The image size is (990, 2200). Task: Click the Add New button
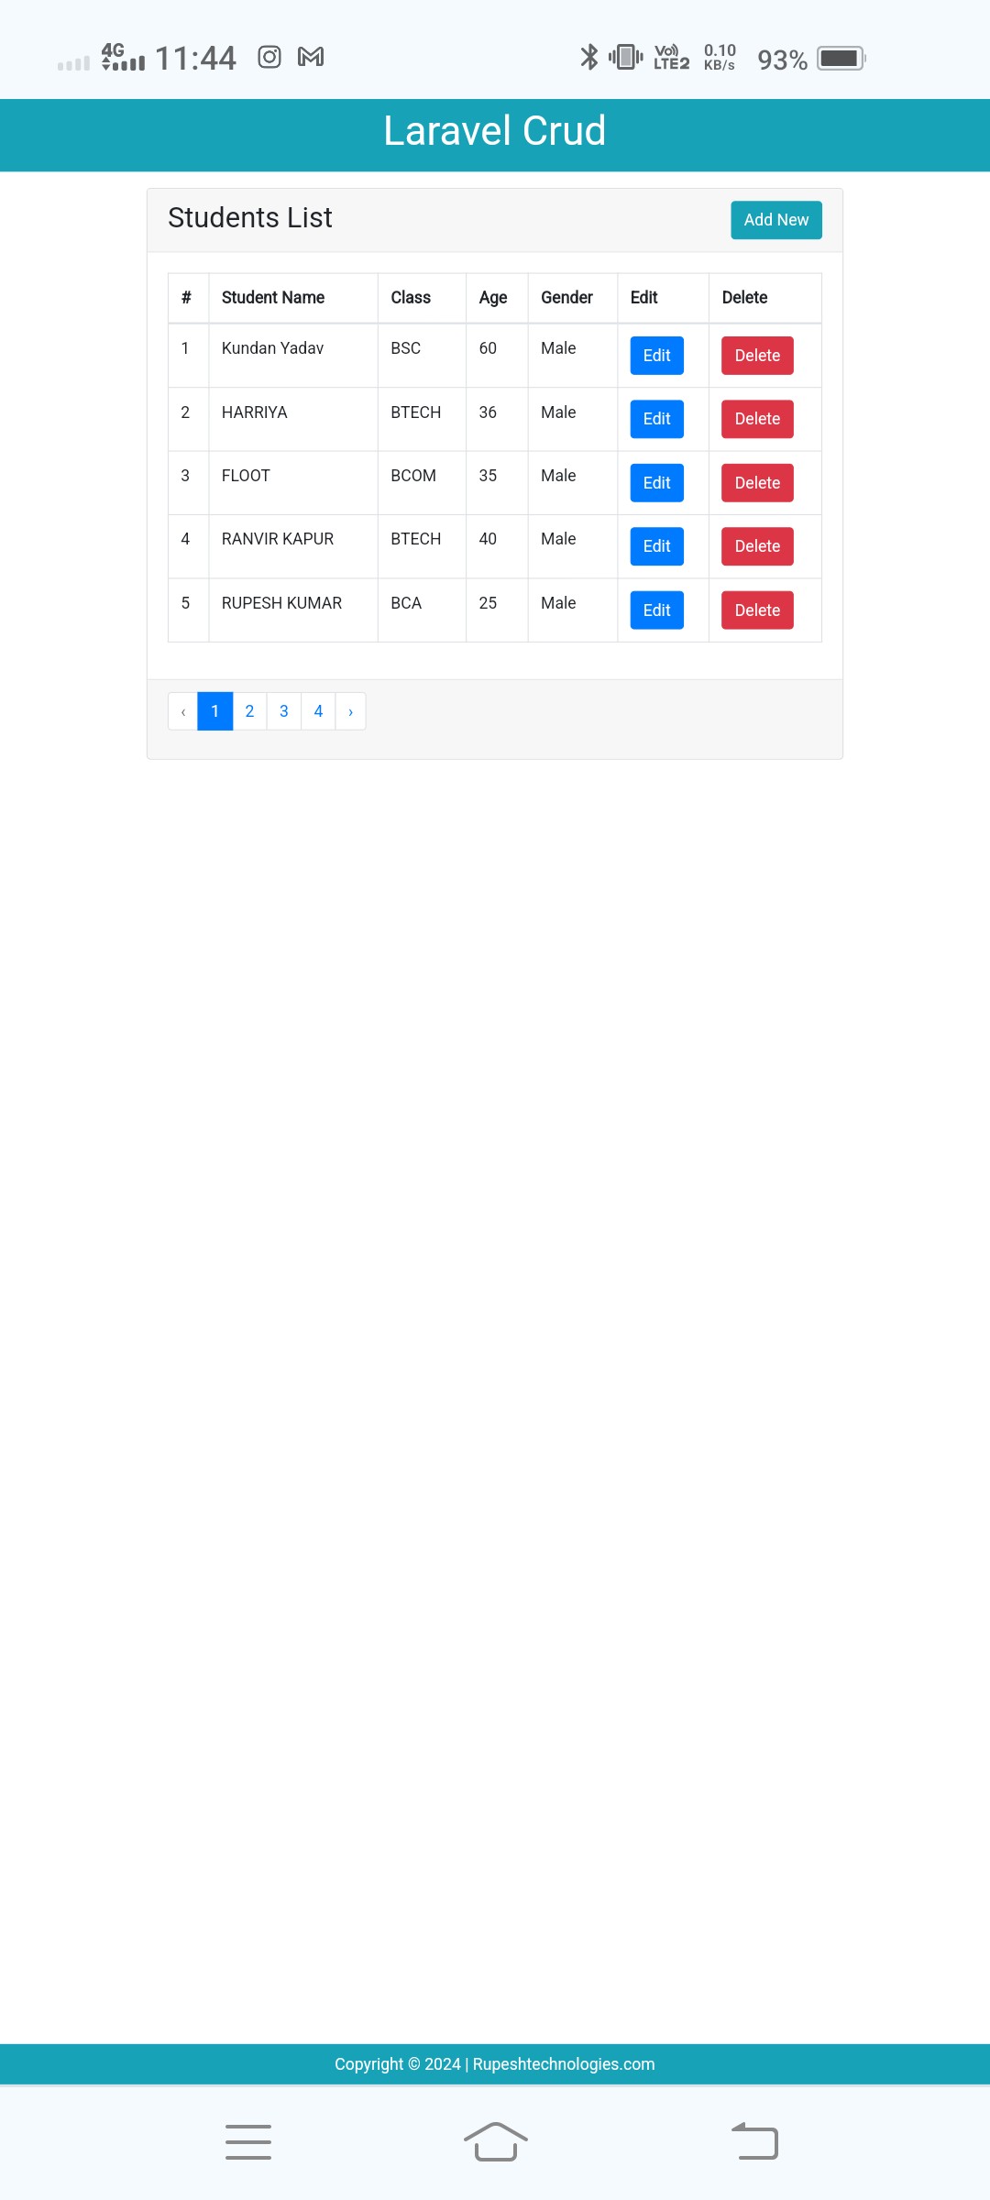click(776, 220)
